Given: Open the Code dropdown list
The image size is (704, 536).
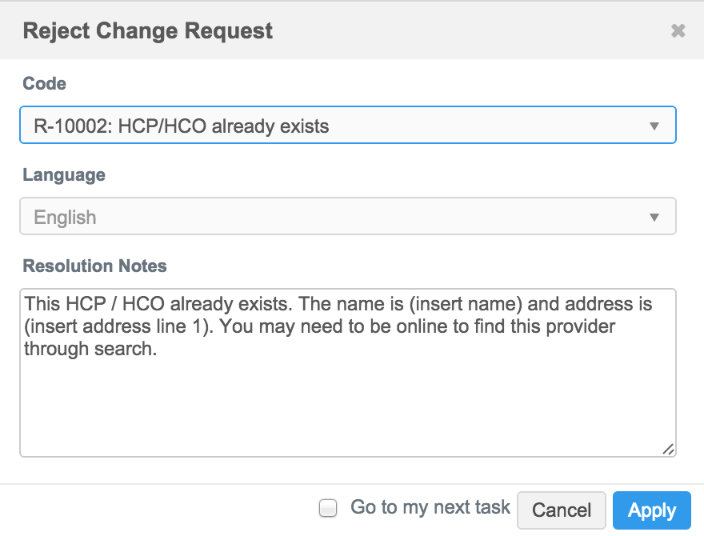Looking at the screenshot, I should pos(347,126).
